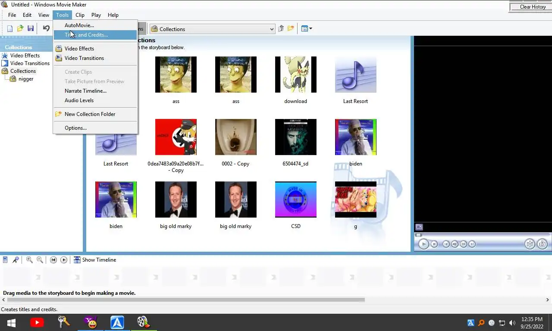Click the network icon in the system tray
552x331 pixels.
coord(502,323)
